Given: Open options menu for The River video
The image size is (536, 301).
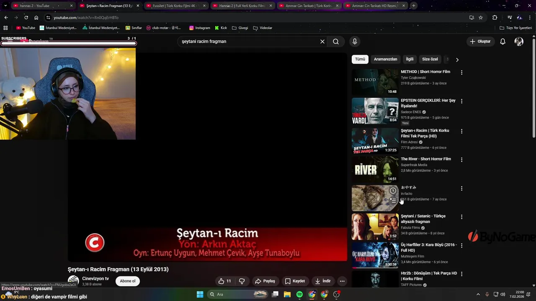Looking at the screenshot, I should [461, 160].
